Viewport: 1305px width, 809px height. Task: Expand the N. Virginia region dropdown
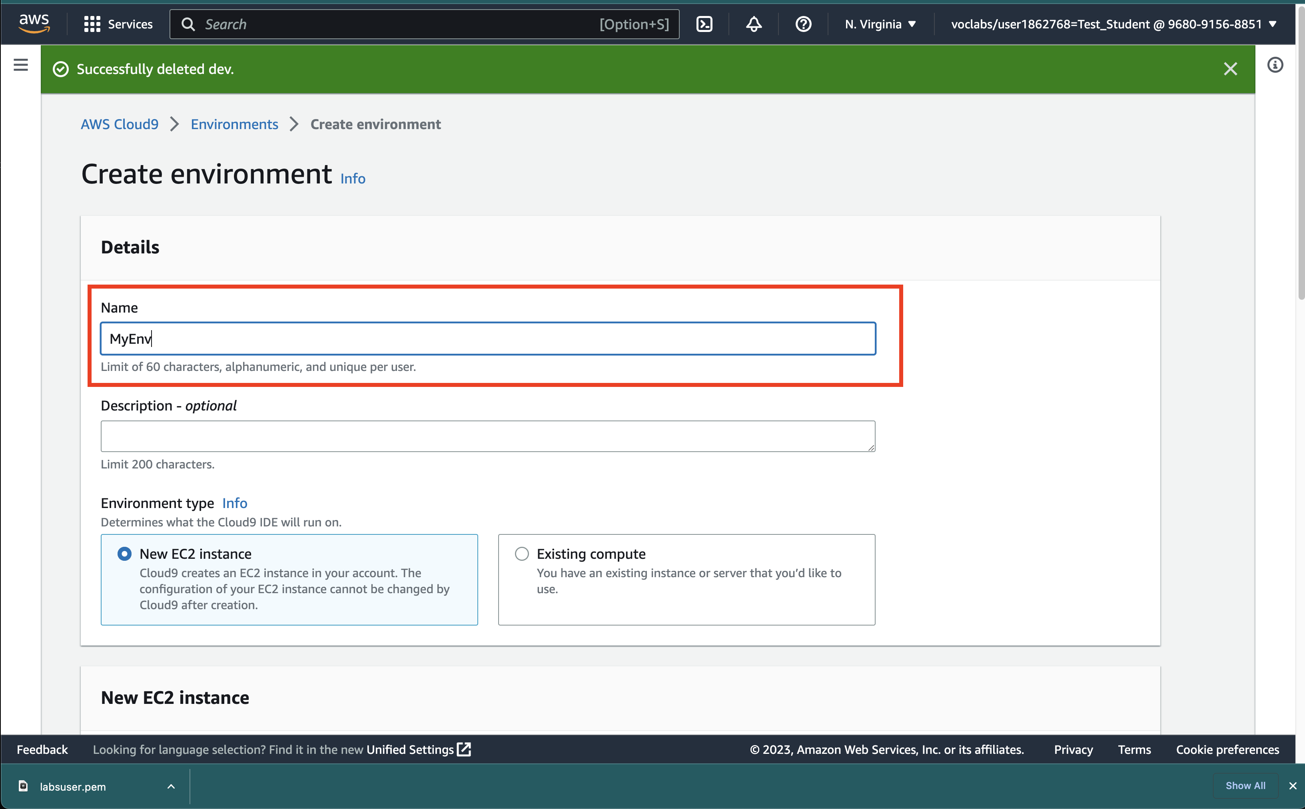point(880,24)
